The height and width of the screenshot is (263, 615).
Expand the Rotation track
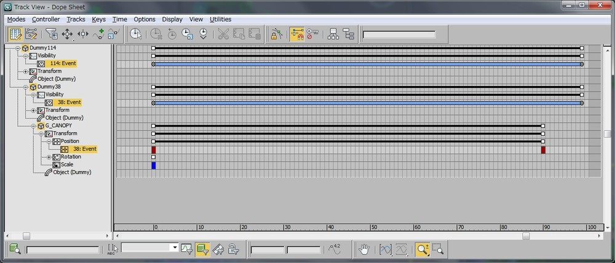click(x=49, y=157)
